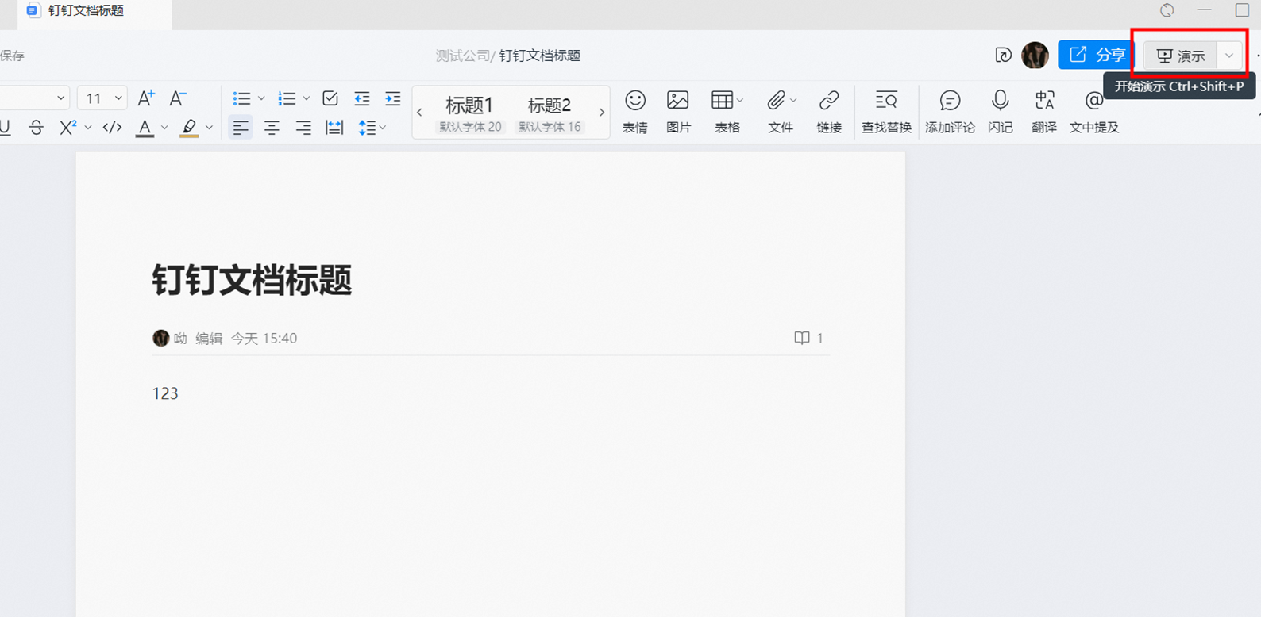Decrease the paragraph indent
1261x617 pixels.
362,98
